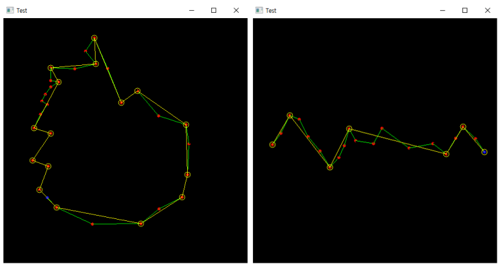Select the left window's Test title text
500x266 pixels.
coord(22,11)
